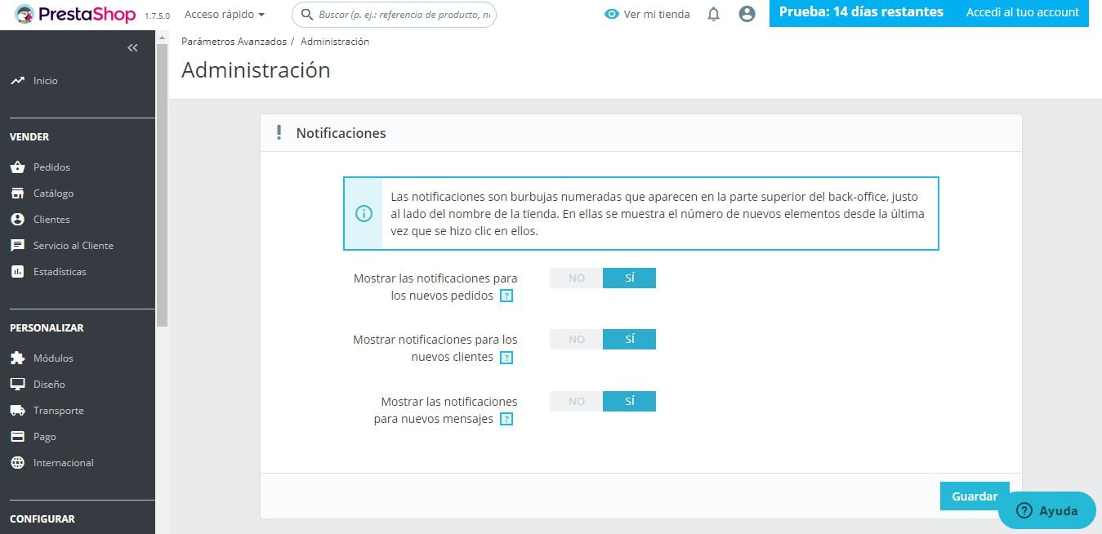
Task: Set new messages notifications to NO
Action: 575,401
